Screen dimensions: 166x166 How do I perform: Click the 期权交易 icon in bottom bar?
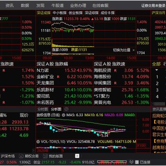coord(21,156)
